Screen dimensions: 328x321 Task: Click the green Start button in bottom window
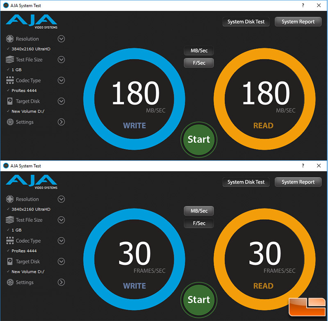(x=199, y=300)
